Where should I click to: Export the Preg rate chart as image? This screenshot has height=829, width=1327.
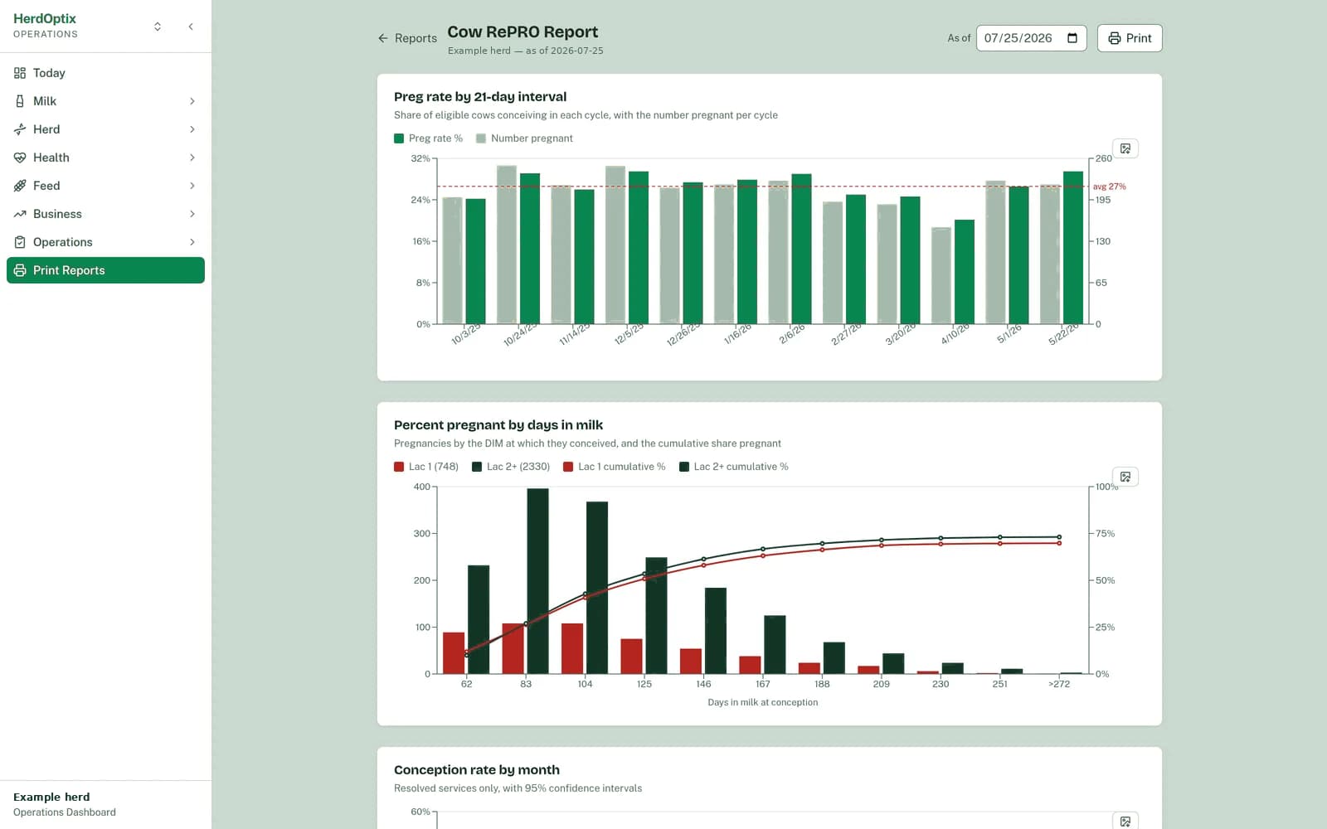click(x=1125, y=148)
